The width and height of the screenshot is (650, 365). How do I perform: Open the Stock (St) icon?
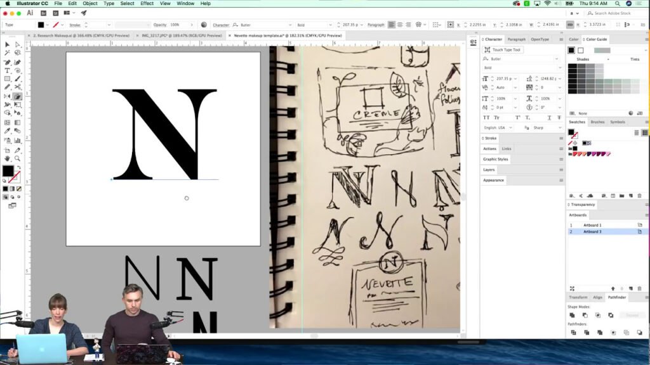click(x=56, y=13)
